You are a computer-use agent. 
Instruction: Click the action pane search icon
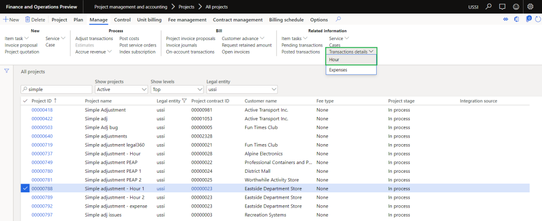click(339, 19)
